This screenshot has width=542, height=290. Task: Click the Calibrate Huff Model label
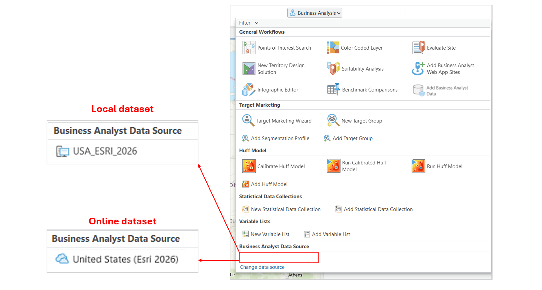point(281,166)
